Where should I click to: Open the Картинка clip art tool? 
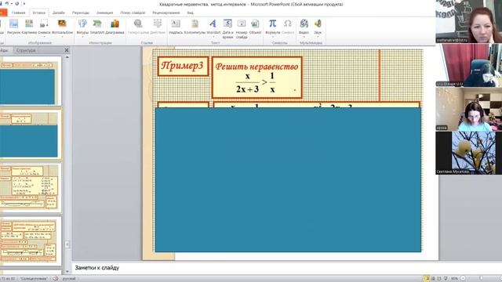pos(29,27)
